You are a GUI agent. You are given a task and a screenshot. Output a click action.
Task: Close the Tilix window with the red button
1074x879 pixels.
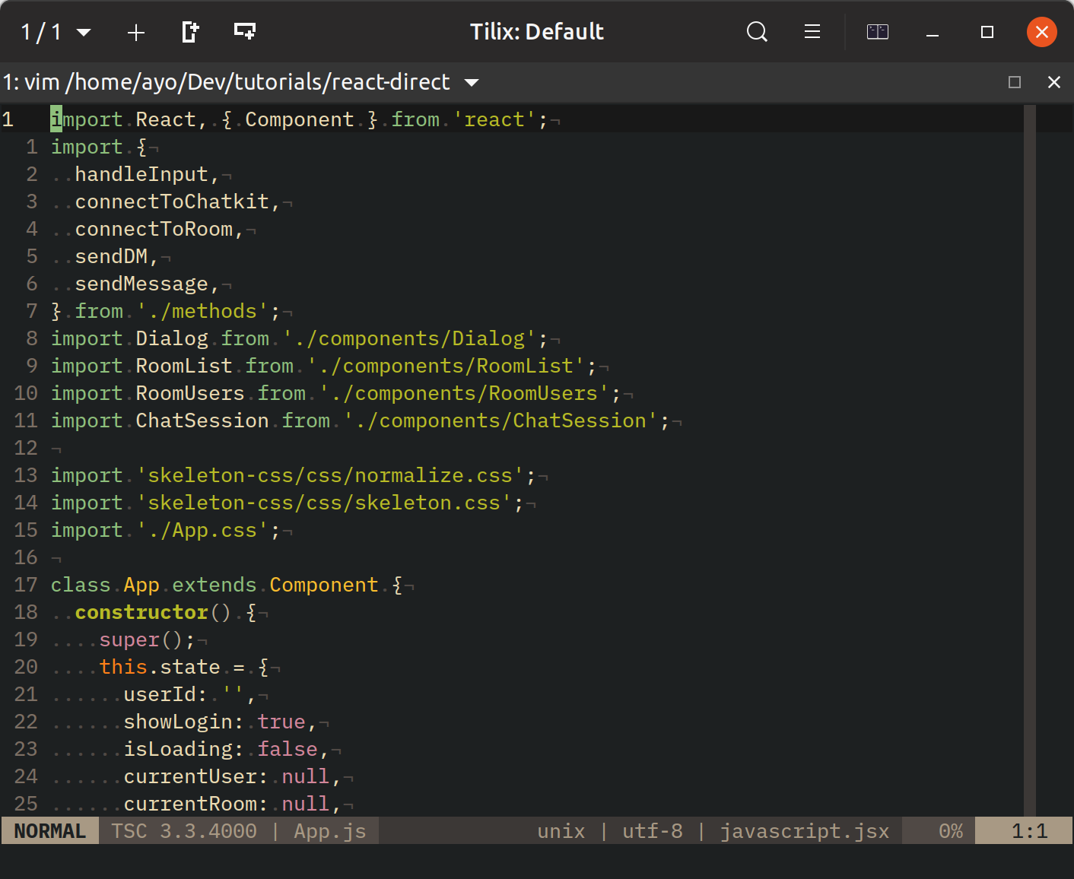(1041, 32)
